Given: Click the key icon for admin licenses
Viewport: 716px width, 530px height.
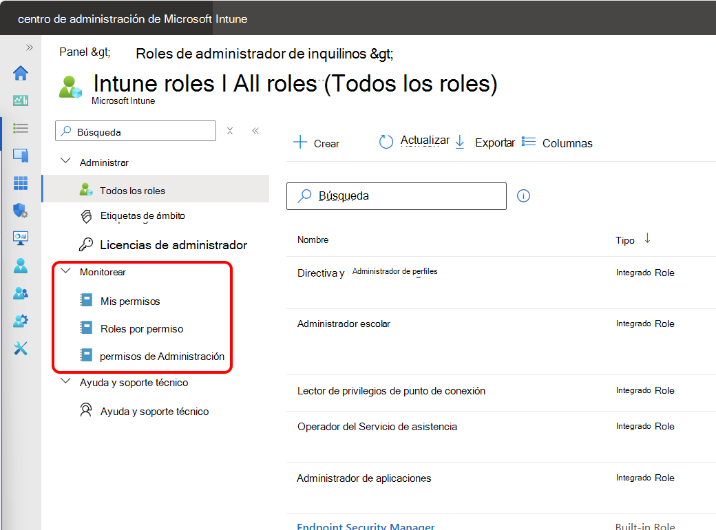Looking at the screenshot, I should click(x=86, y=244).
